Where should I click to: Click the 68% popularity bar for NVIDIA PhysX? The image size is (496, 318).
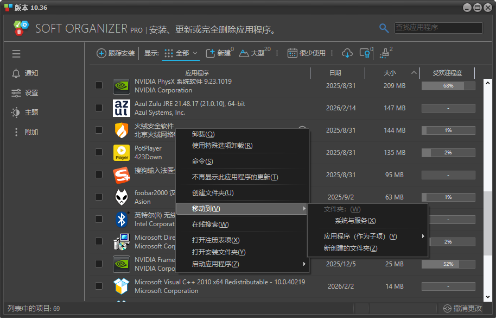(x=448, y=85)
